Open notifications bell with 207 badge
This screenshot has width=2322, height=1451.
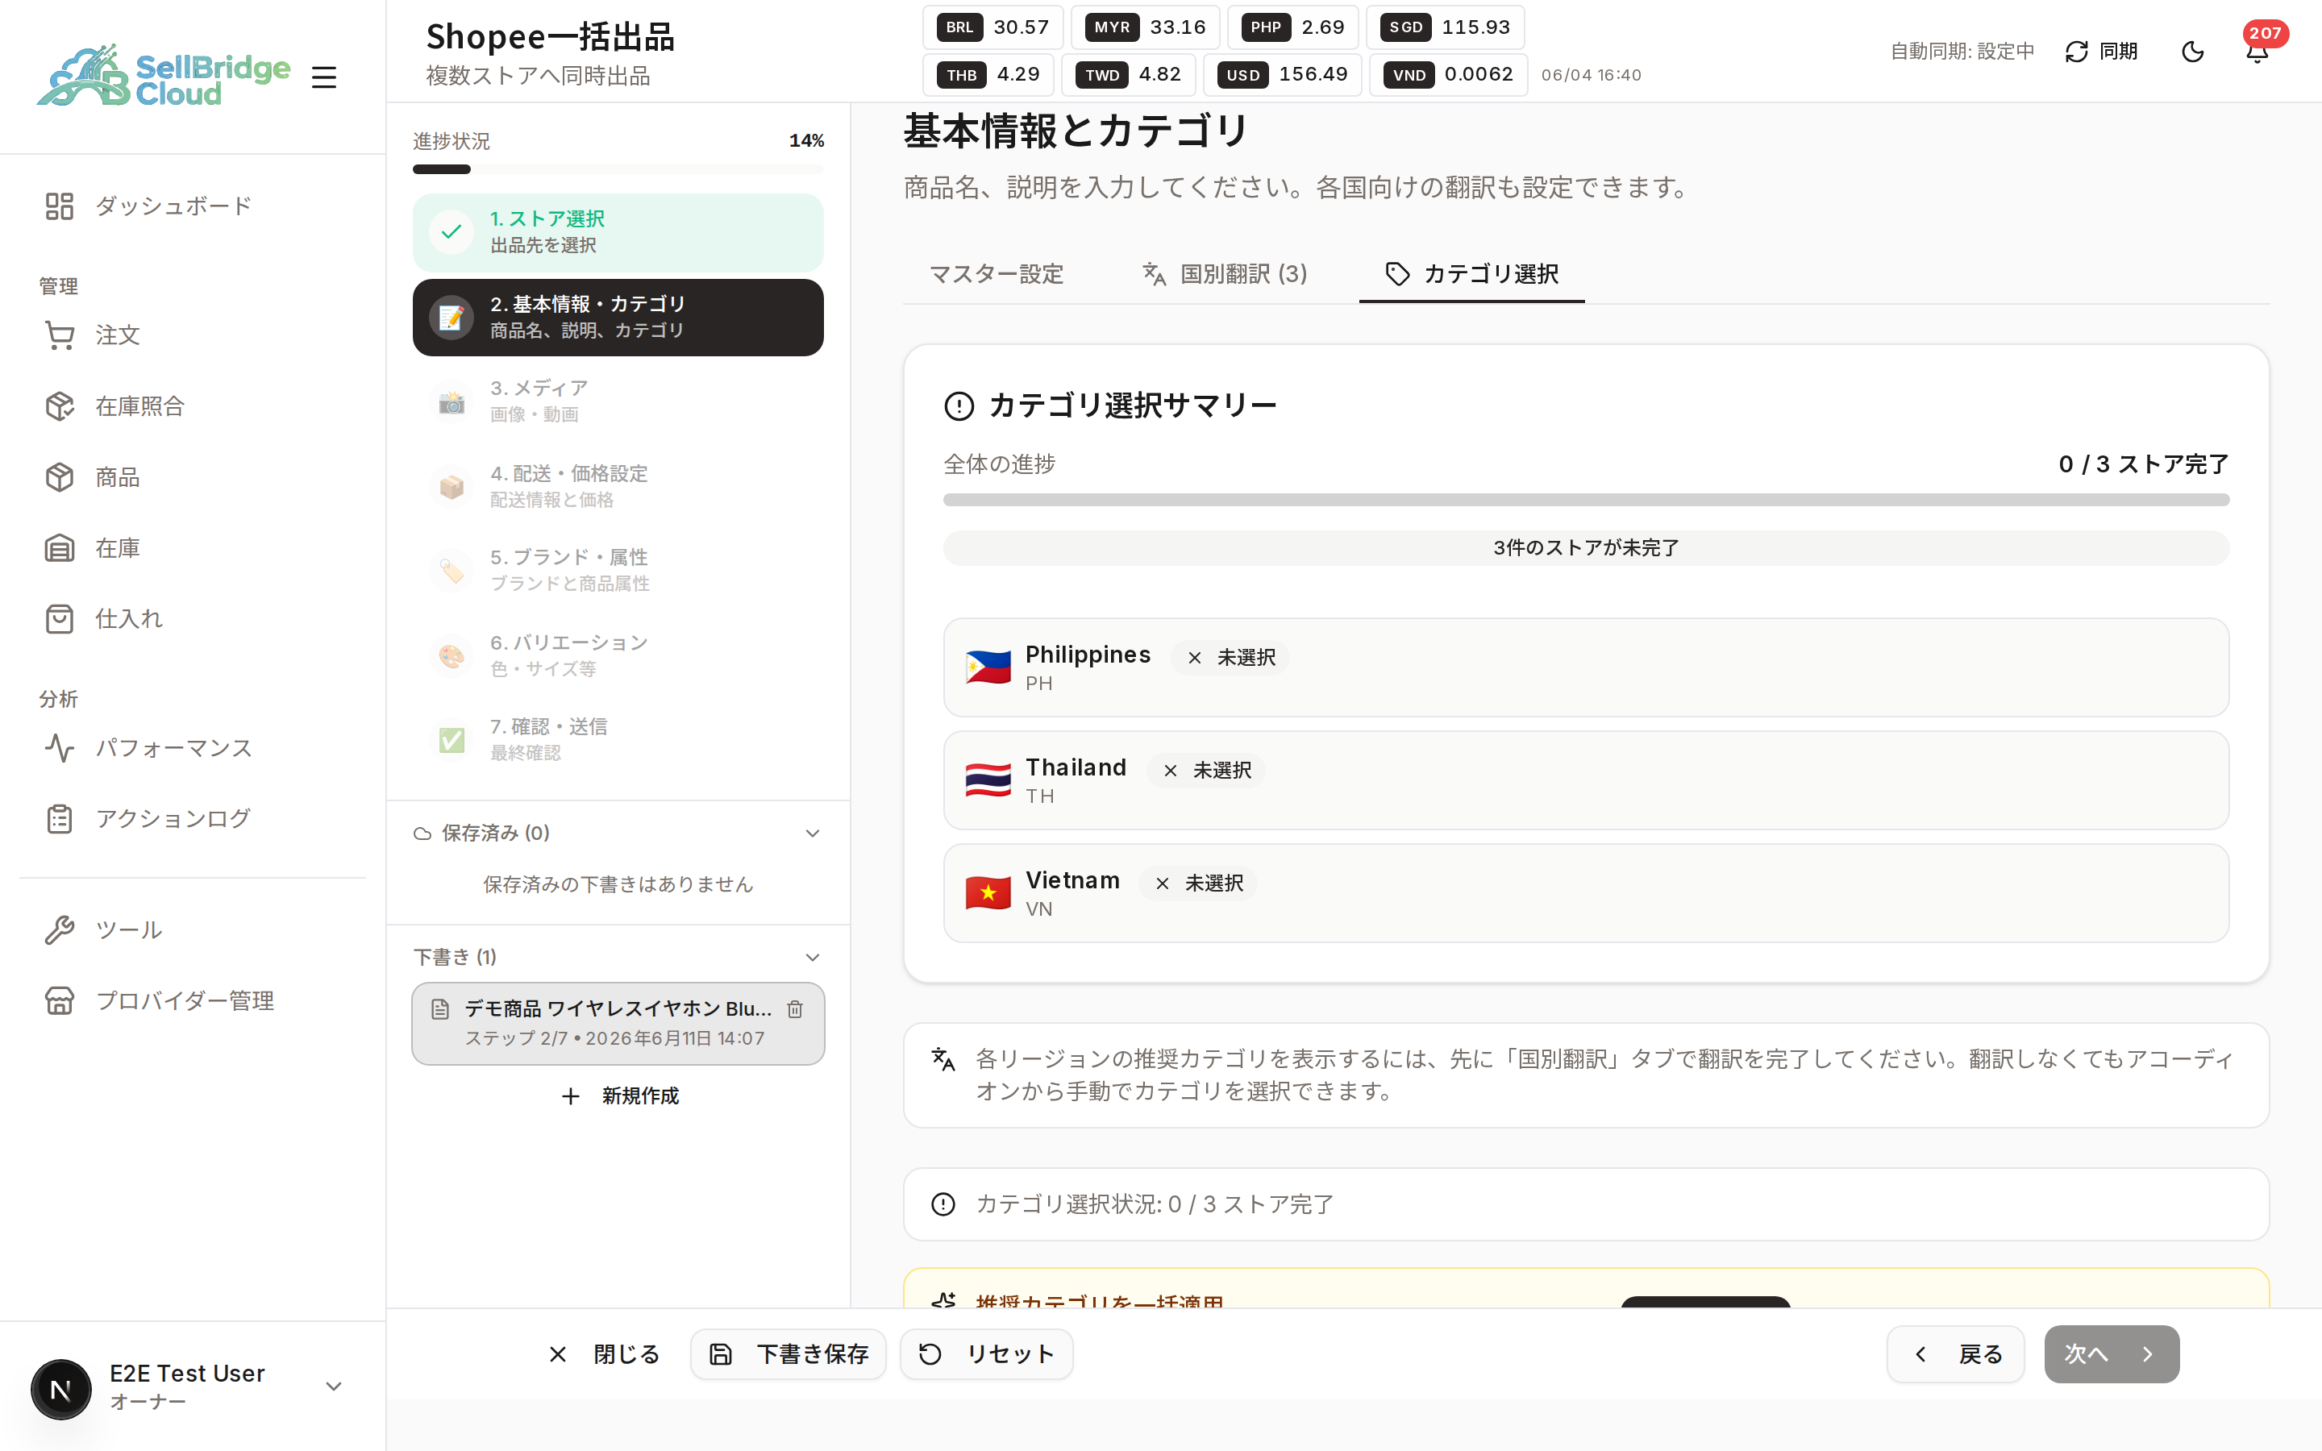click(2257, 51)
